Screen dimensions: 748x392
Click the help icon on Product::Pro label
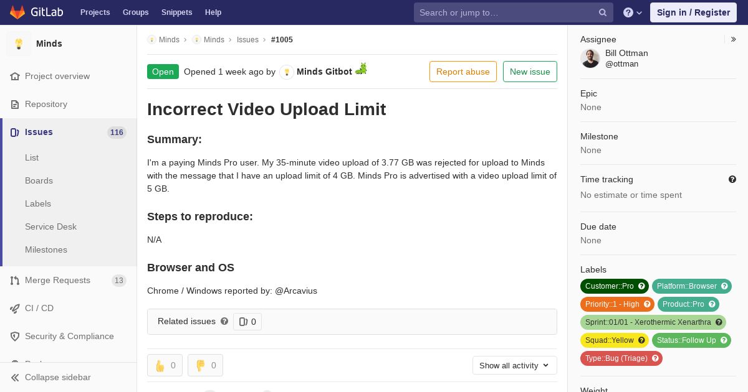pos(712,304)
